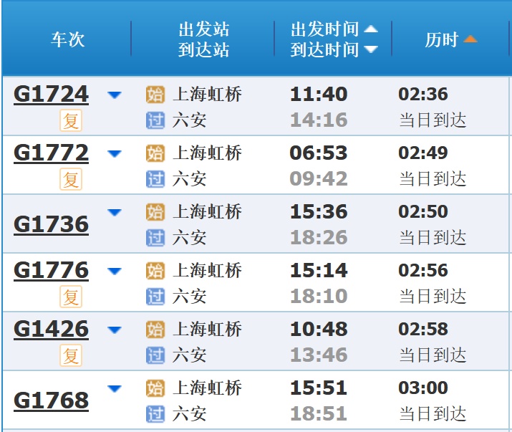Viewport: 512px width, 432px height.
Task: Click the 始 origin icon for G1724
Action: click(x=155, y=95)
